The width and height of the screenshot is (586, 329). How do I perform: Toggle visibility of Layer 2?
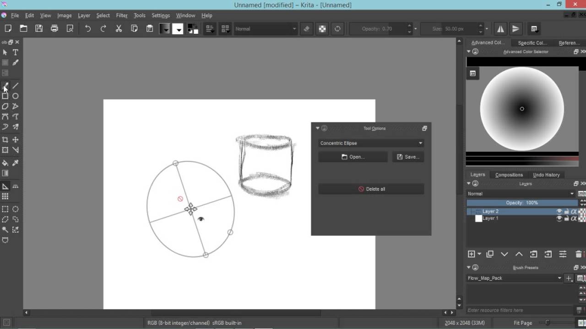click(559, 212)
